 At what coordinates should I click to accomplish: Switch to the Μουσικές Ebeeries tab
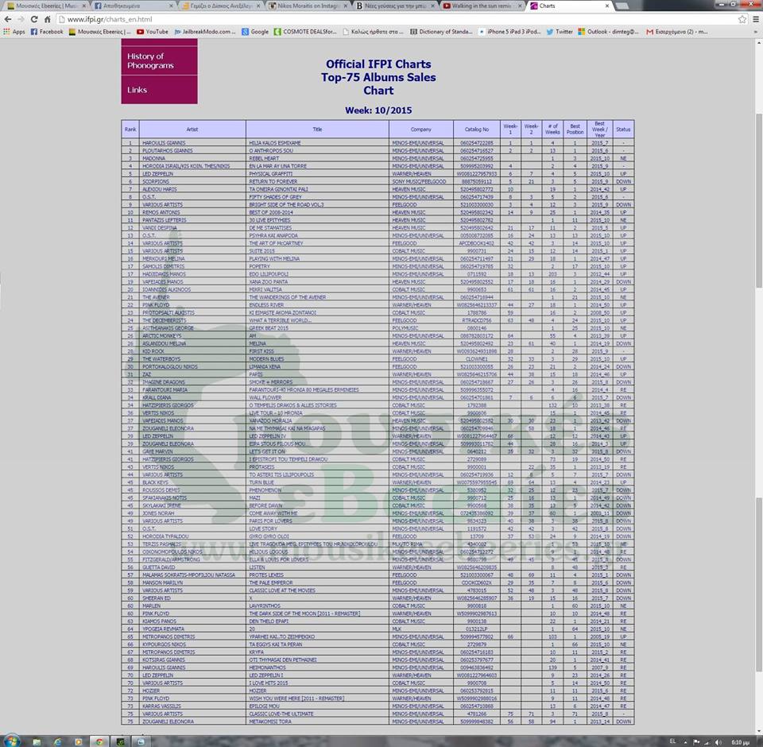pyautogui.click(x=45, y=6)
